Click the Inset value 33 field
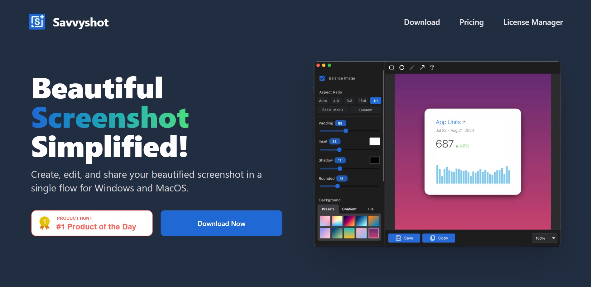The image size is (591, 287). 335,142
